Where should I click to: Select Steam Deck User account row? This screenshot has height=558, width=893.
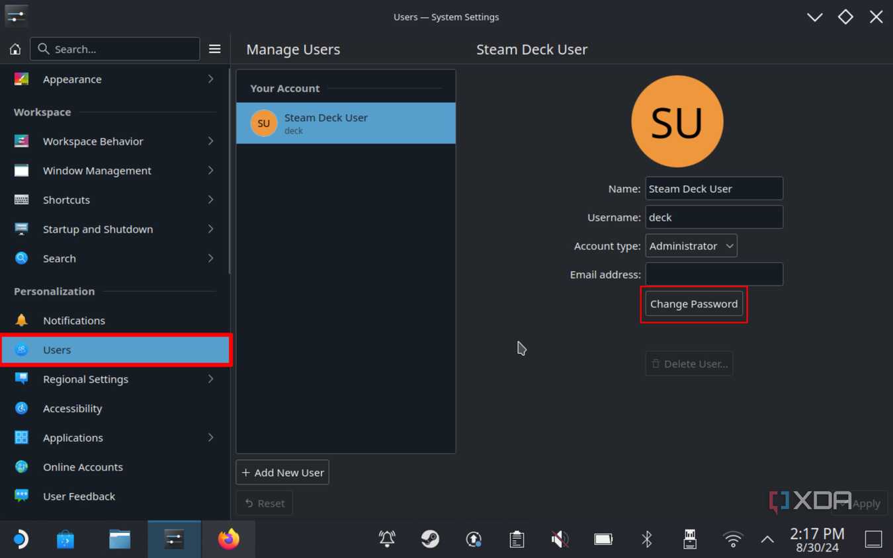click(x=346, y=123)
